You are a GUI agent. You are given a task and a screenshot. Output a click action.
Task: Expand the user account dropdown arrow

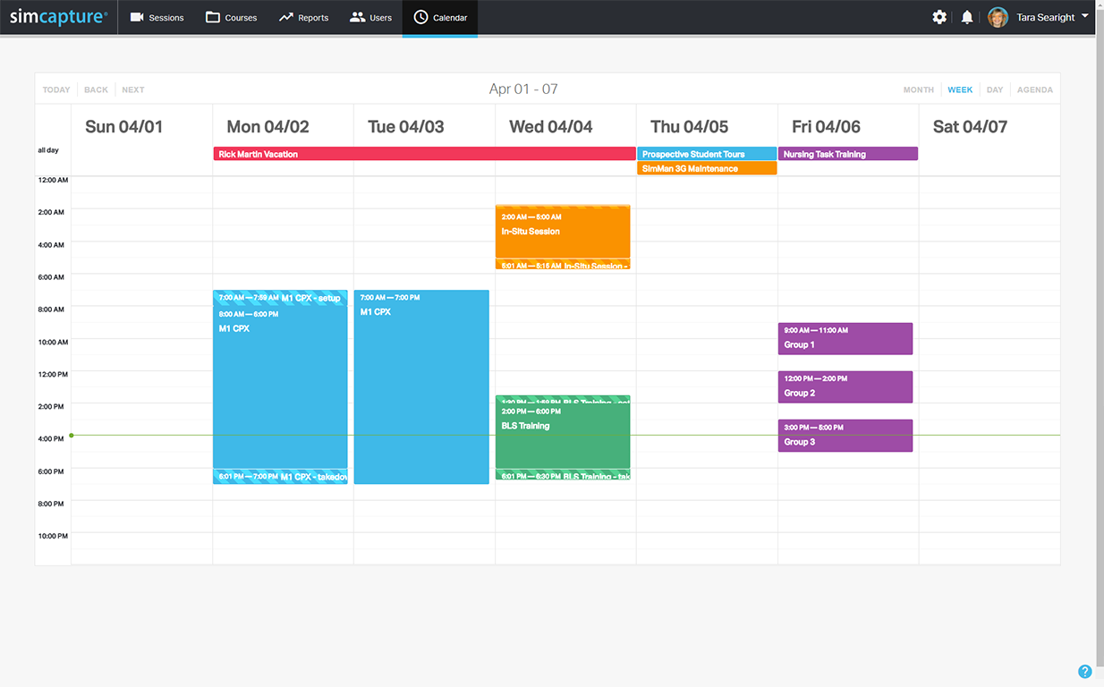pyautogui.click(x=1085, y=16)
